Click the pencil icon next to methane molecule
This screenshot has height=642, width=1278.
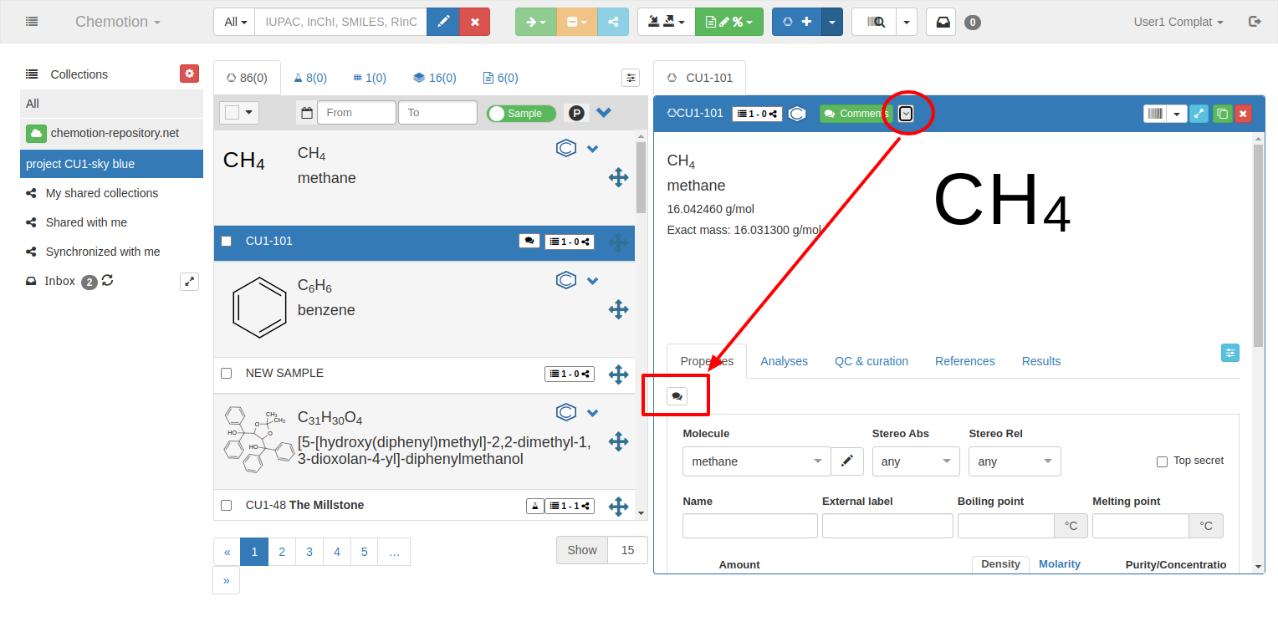point(847,461)
